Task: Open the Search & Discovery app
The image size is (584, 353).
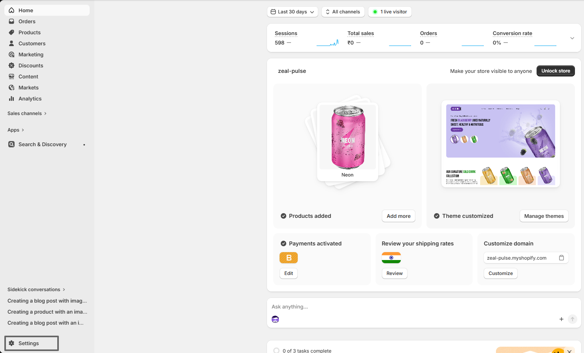Action: point(43,144)
